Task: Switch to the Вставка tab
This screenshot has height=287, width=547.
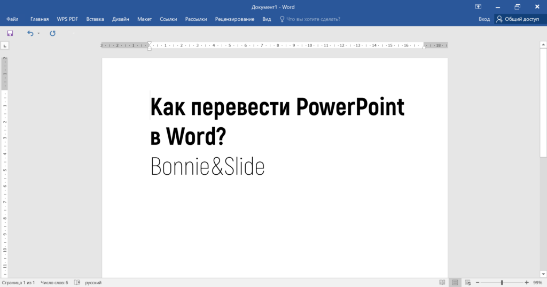Action: (95, 19)
